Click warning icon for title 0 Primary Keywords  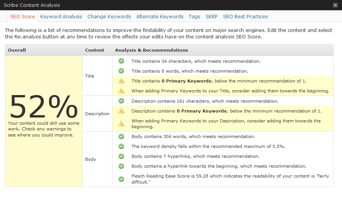click(121, 81)
